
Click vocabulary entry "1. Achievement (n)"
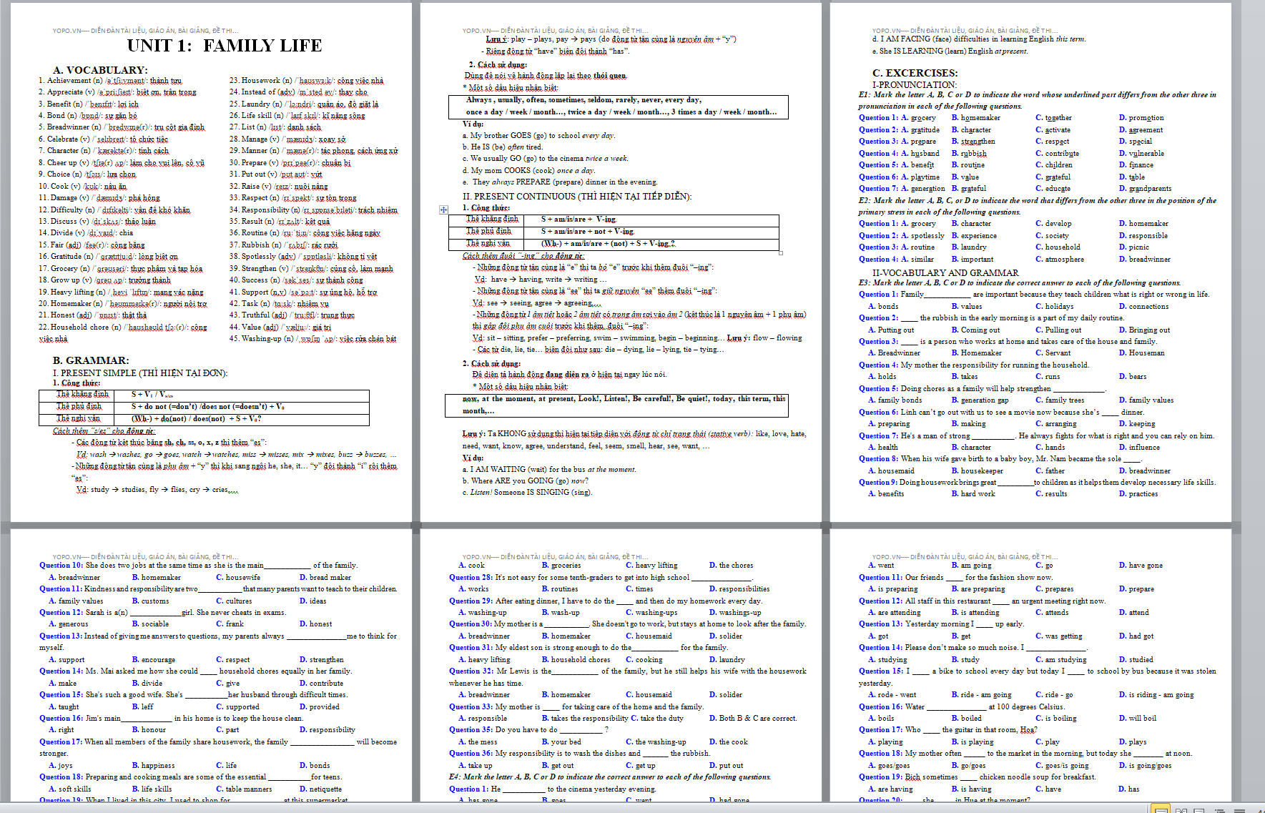(70, 80)
